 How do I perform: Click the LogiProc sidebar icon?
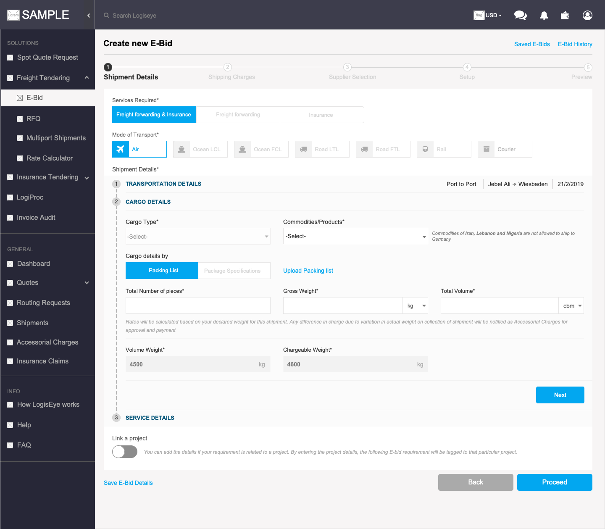[x=10, y=197]
